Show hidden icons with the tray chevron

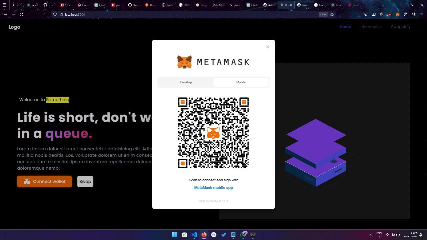(370, 235)
